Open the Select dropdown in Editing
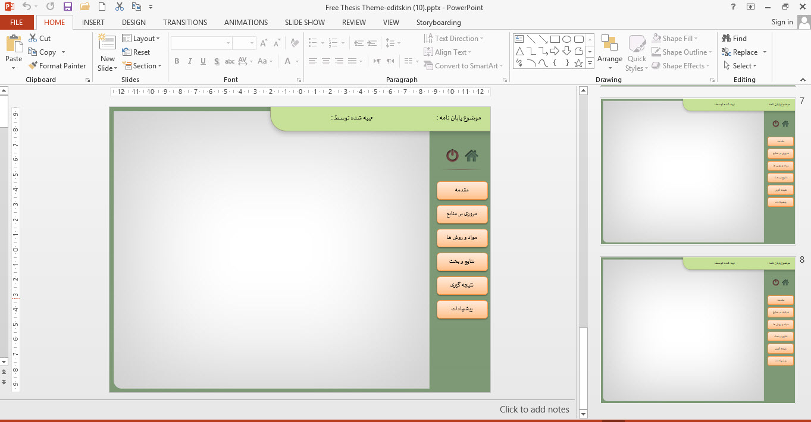811x422 pixels. [x=741, y=66]
